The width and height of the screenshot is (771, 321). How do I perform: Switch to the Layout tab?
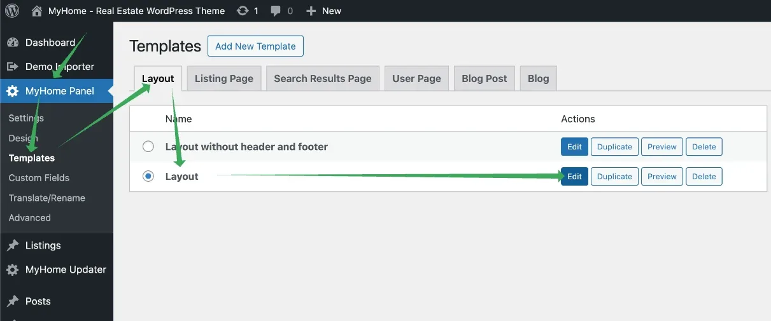click(x=158, y=78)
